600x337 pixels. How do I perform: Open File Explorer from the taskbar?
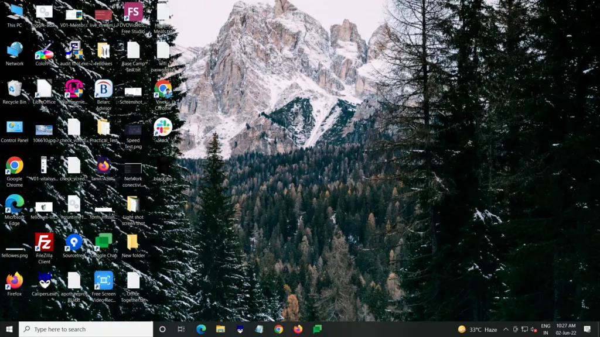tap(220, 329)
